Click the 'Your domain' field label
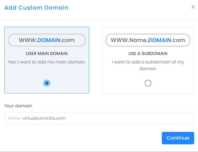This screenshot has height=152, width=198. pos(18,106)
